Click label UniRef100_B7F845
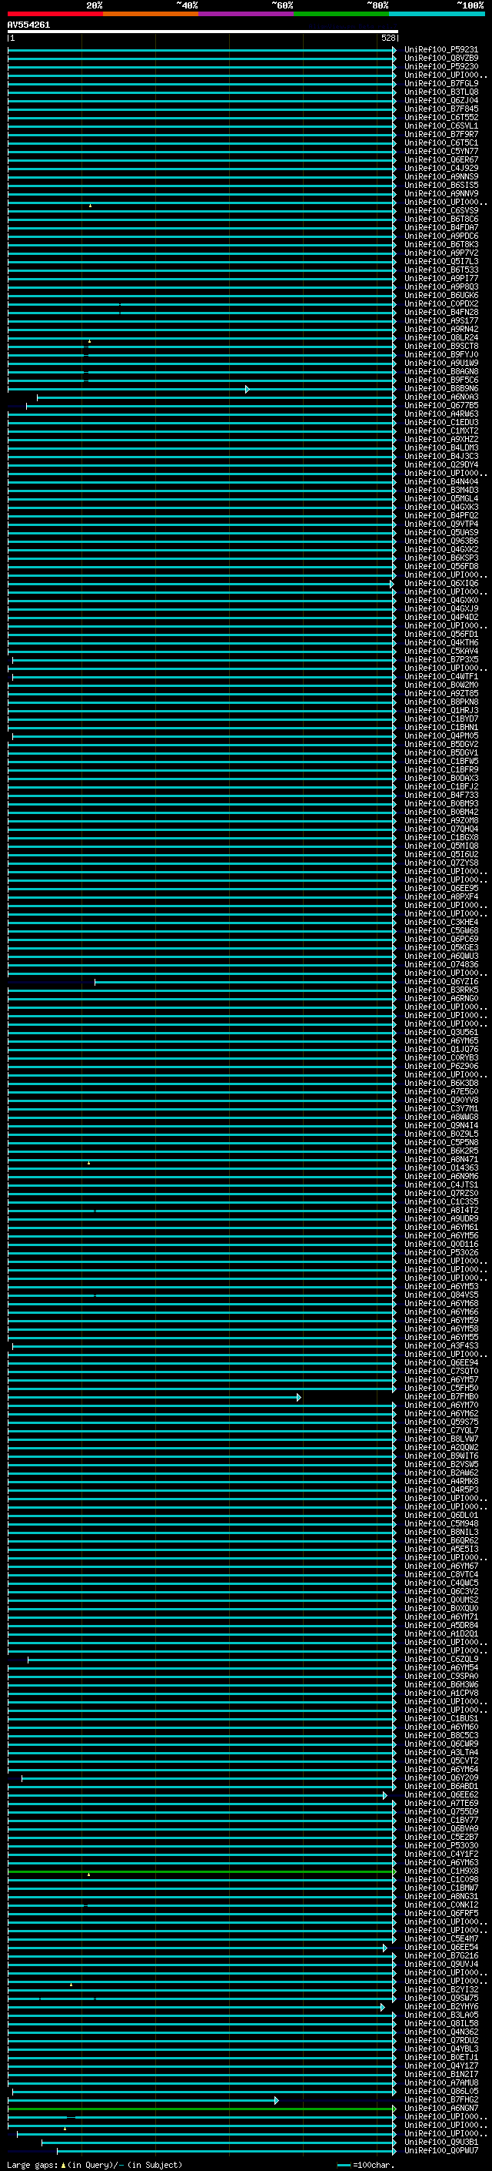Image resolution: width=492 pixels, height=2171 pixels. point(440,109)
